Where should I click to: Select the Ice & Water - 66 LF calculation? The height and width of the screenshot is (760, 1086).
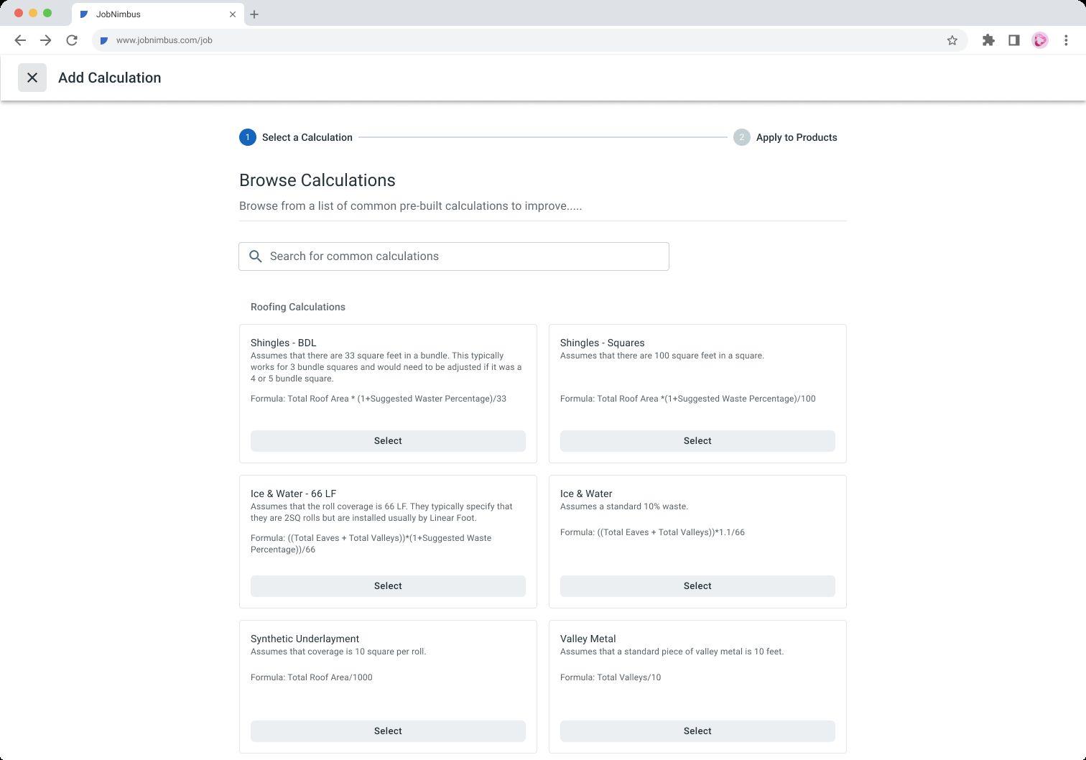388,586
